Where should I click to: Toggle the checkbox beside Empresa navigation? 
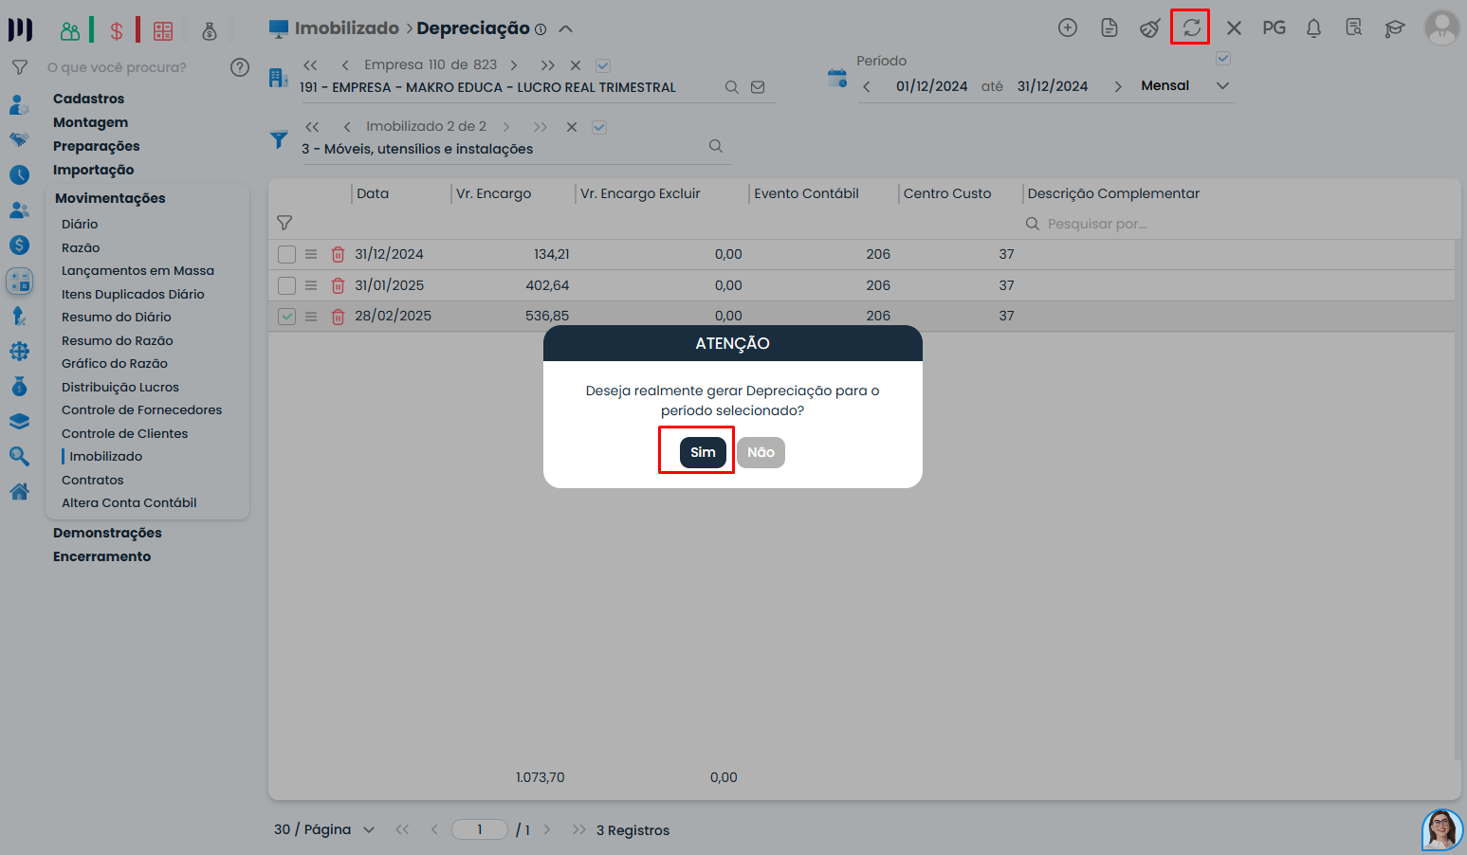pyautogui.click(x=603, y=65)
